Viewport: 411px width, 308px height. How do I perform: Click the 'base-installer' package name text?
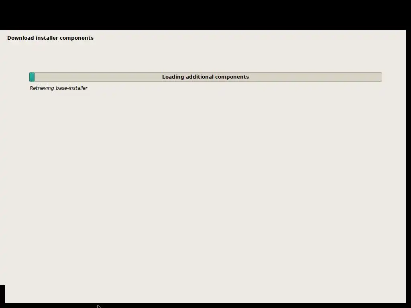coord(71,88)
